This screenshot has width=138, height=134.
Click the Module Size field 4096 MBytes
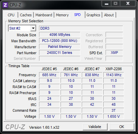pos(60,35)
